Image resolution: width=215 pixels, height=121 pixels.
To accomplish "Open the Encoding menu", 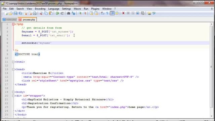I will 40,9.
